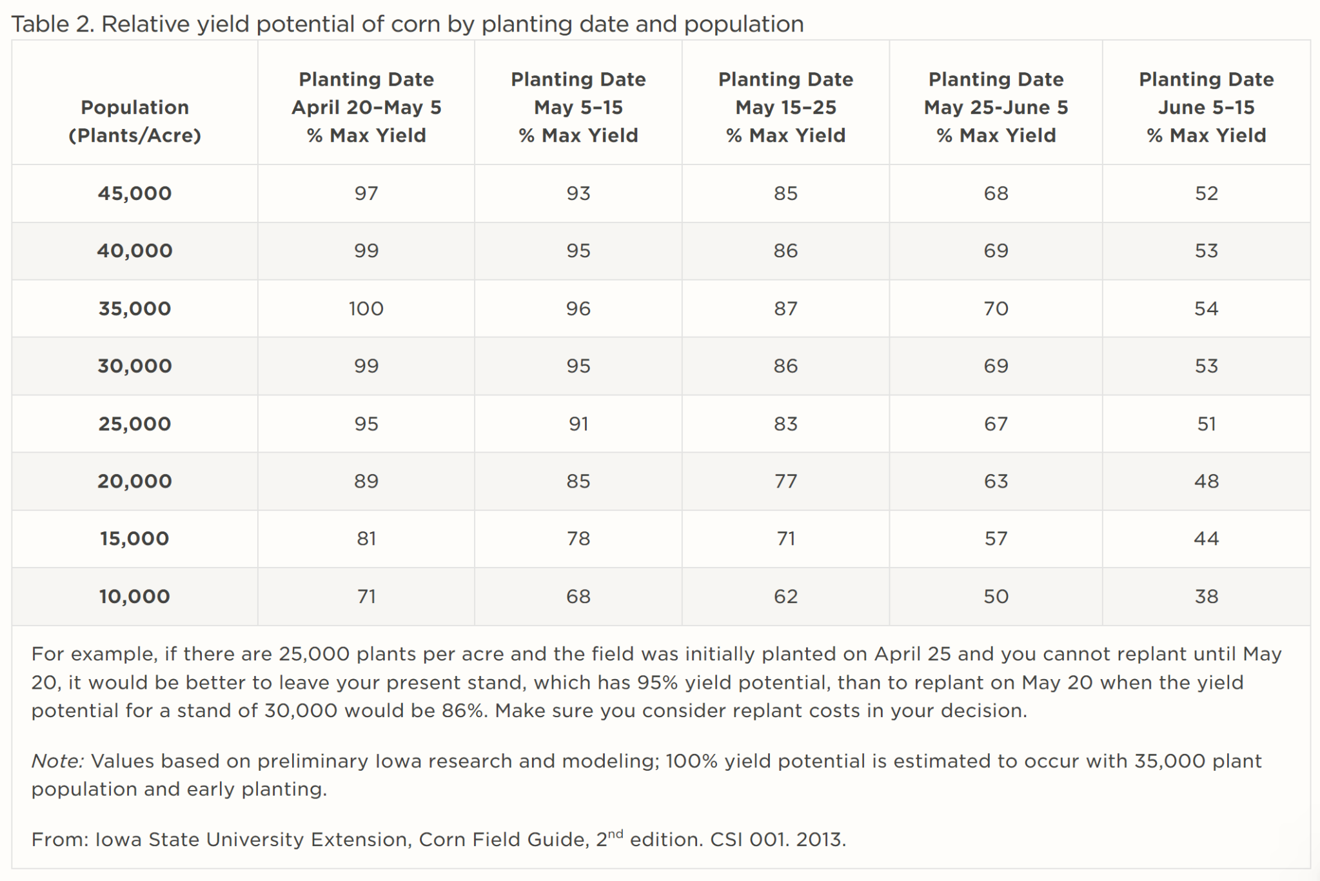Click the Planting Date May 25–June 5 header
This screenshot has height=881, width=1320.
click(996, 107)
